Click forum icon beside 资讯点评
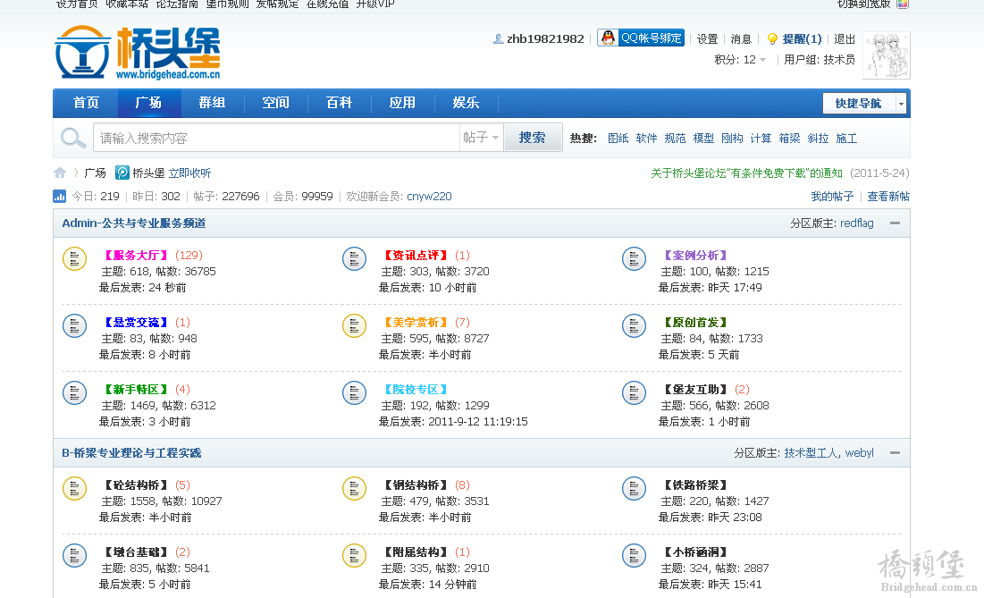Image resolution: width=984 pixels, height=598 pixels. [354, 258]
